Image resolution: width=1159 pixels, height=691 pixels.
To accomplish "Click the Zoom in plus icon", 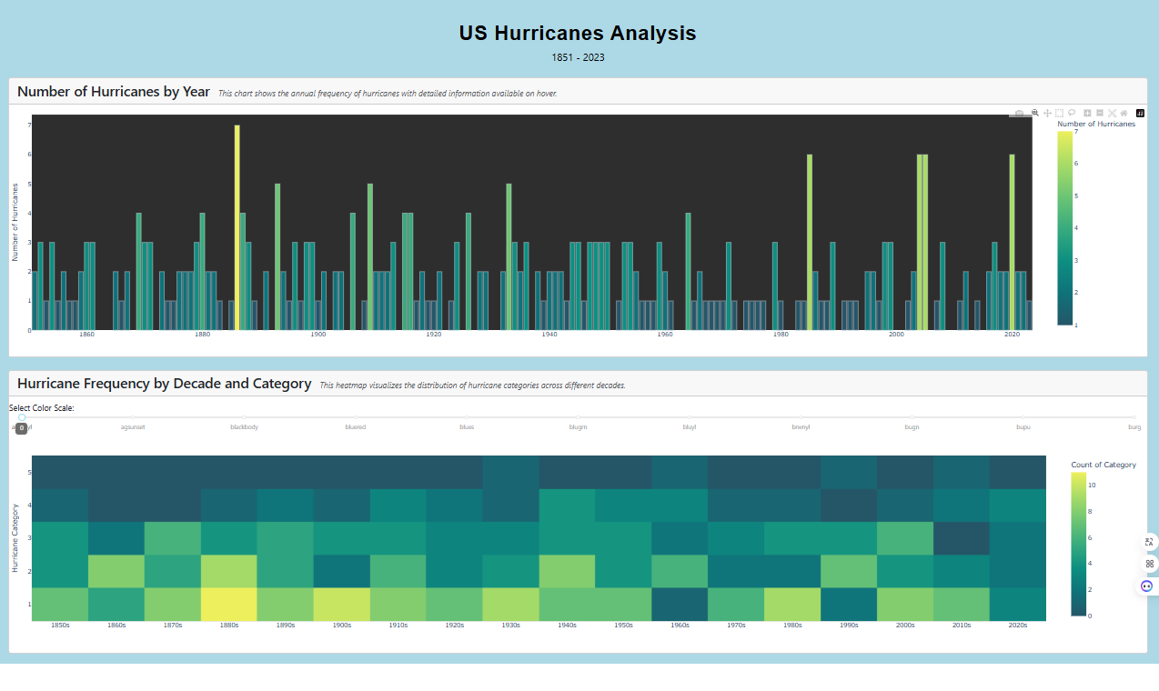I will click(1087, 113).
